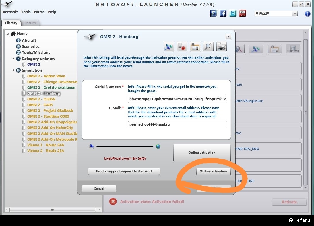Open the Help menu
The image size is (314, 226).
(52, 12)
